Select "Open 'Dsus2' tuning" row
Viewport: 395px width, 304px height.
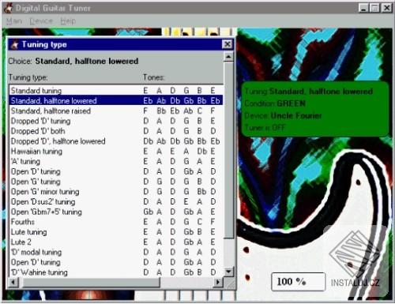pyautogui.click(x=116, y=201)
